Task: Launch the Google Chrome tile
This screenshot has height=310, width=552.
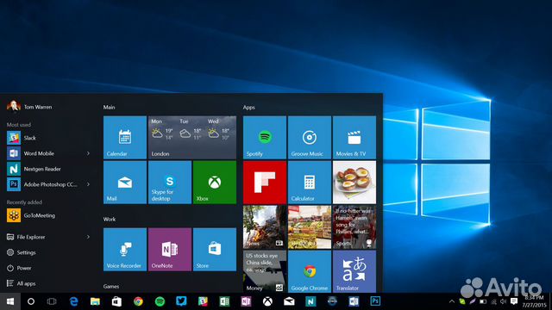Action: point(310,271)
